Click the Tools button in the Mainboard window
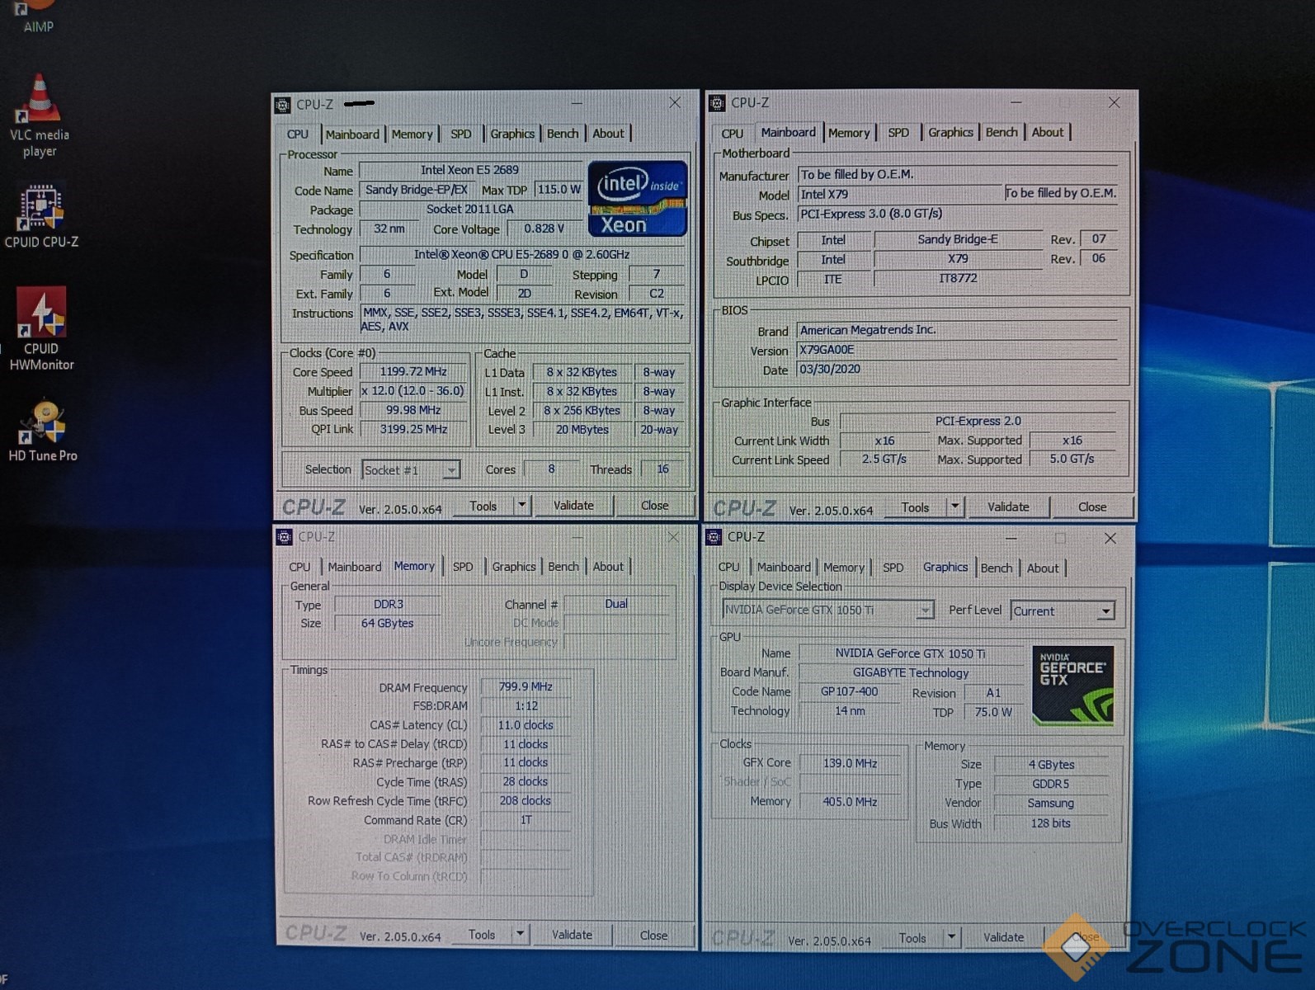The image size is (1315, 990). [x=914, y=507]
